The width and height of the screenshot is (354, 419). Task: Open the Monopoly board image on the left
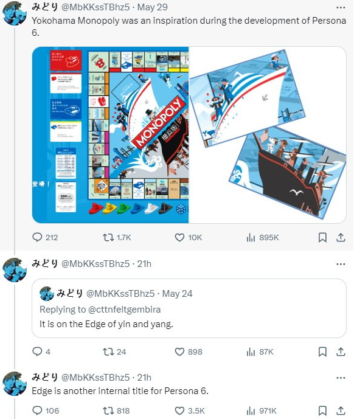tap(111, 135)
